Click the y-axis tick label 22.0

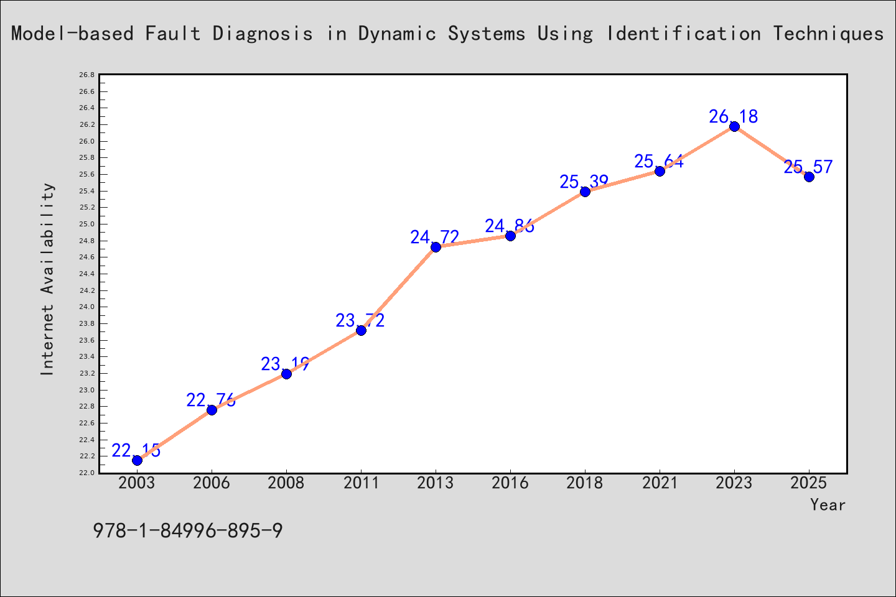[x=86, y=473]
